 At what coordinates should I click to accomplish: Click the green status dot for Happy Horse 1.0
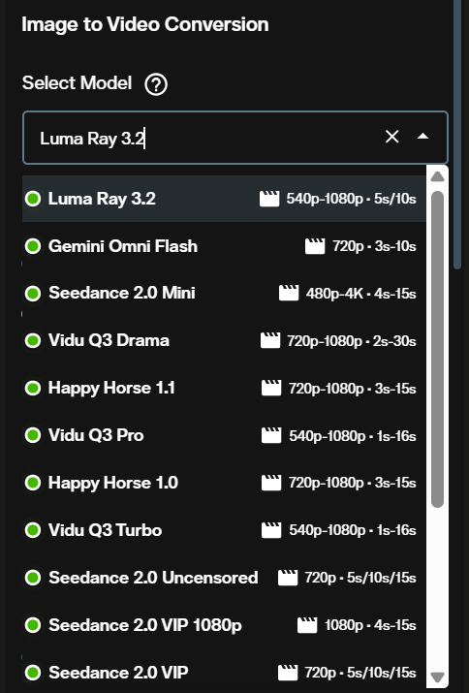(x=33, y=483)
